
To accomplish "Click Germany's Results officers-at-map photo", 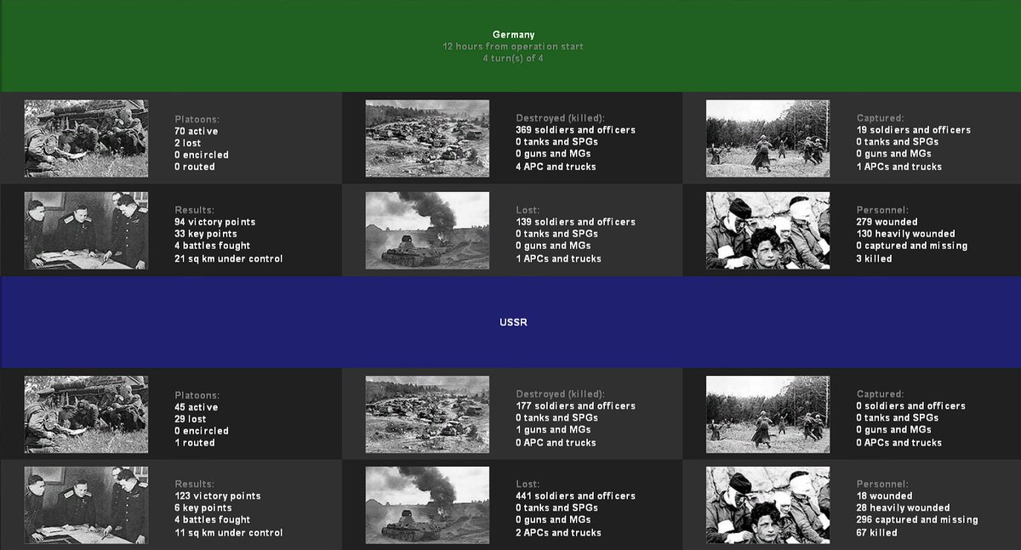I will point(86,230).
